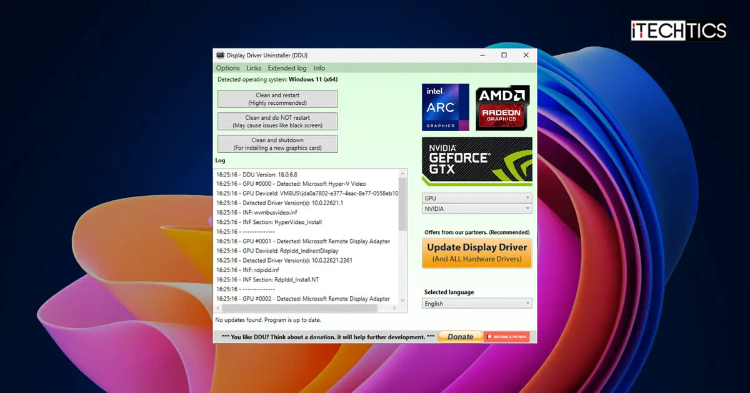Change the NVIDIA vendor selection dropdown
This screenshot has width=750, height=393.
(x=476, y=208)
